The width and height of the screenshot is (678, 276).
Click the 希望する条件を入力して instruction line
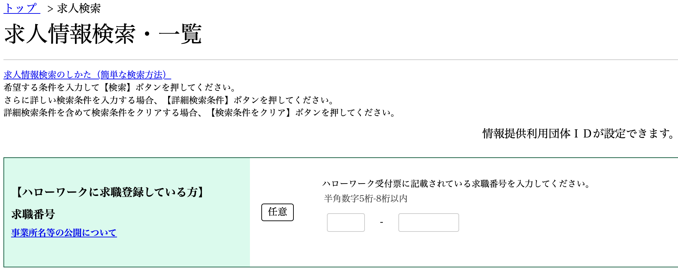click(120, 87)
